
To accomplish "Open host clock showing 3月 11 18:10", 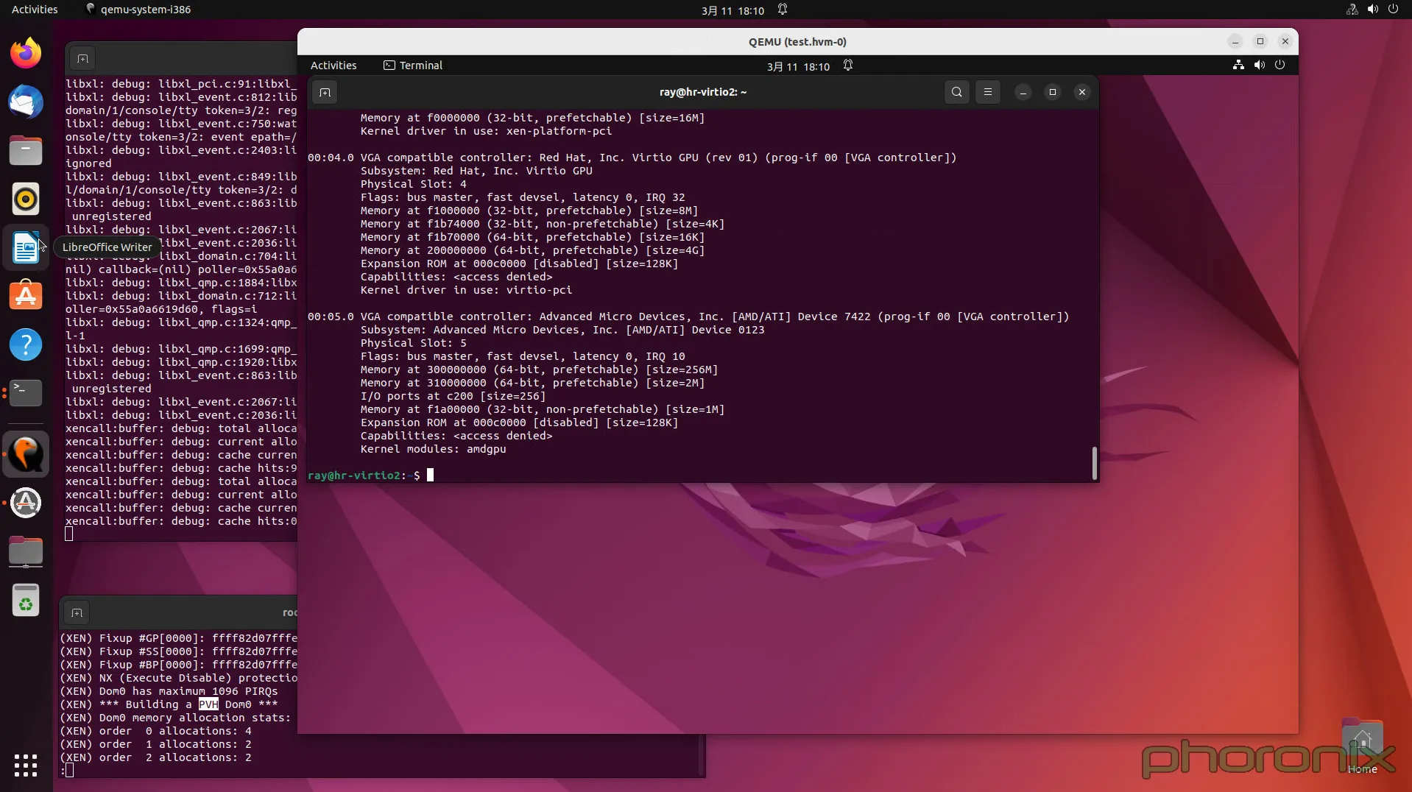I will 733,10.
